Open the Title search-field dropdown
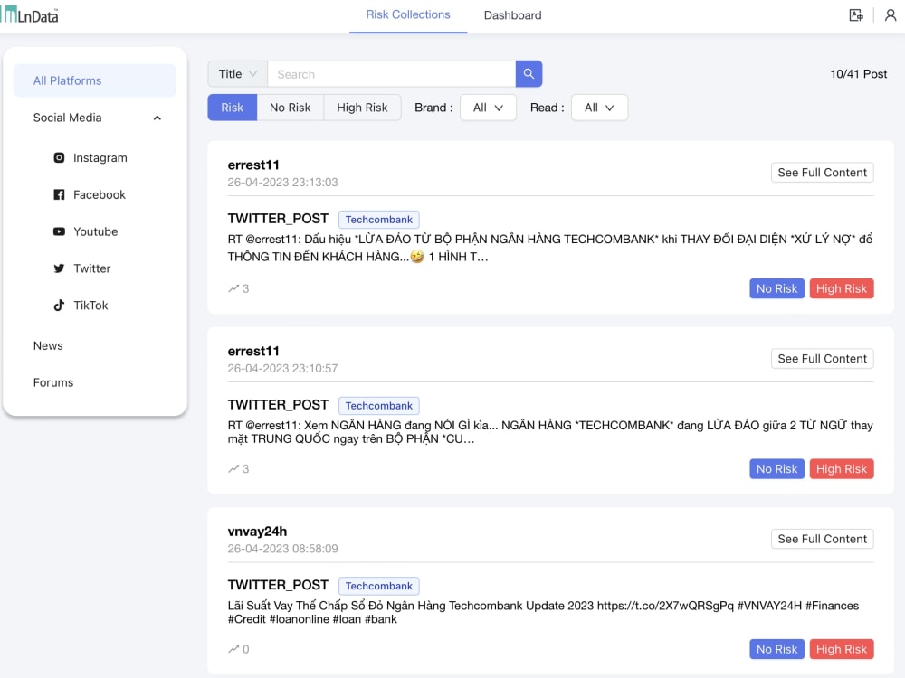 point(237,74)
